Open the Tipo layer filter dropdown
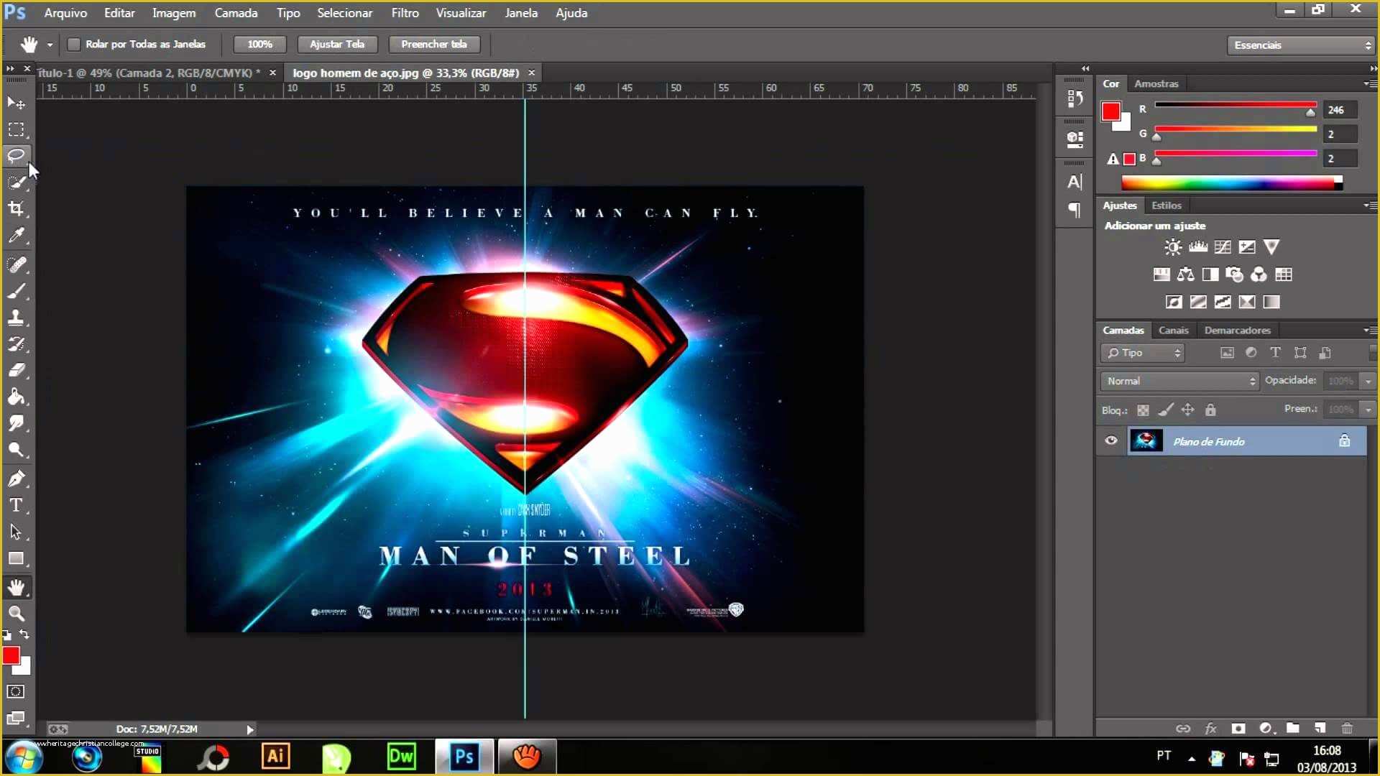 click(1143, 353)
